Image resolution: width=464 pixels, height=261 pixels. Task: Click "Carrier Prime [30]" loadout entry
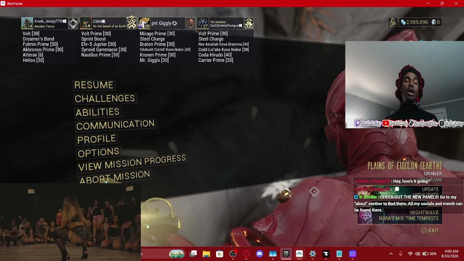[x=216, y=60]
